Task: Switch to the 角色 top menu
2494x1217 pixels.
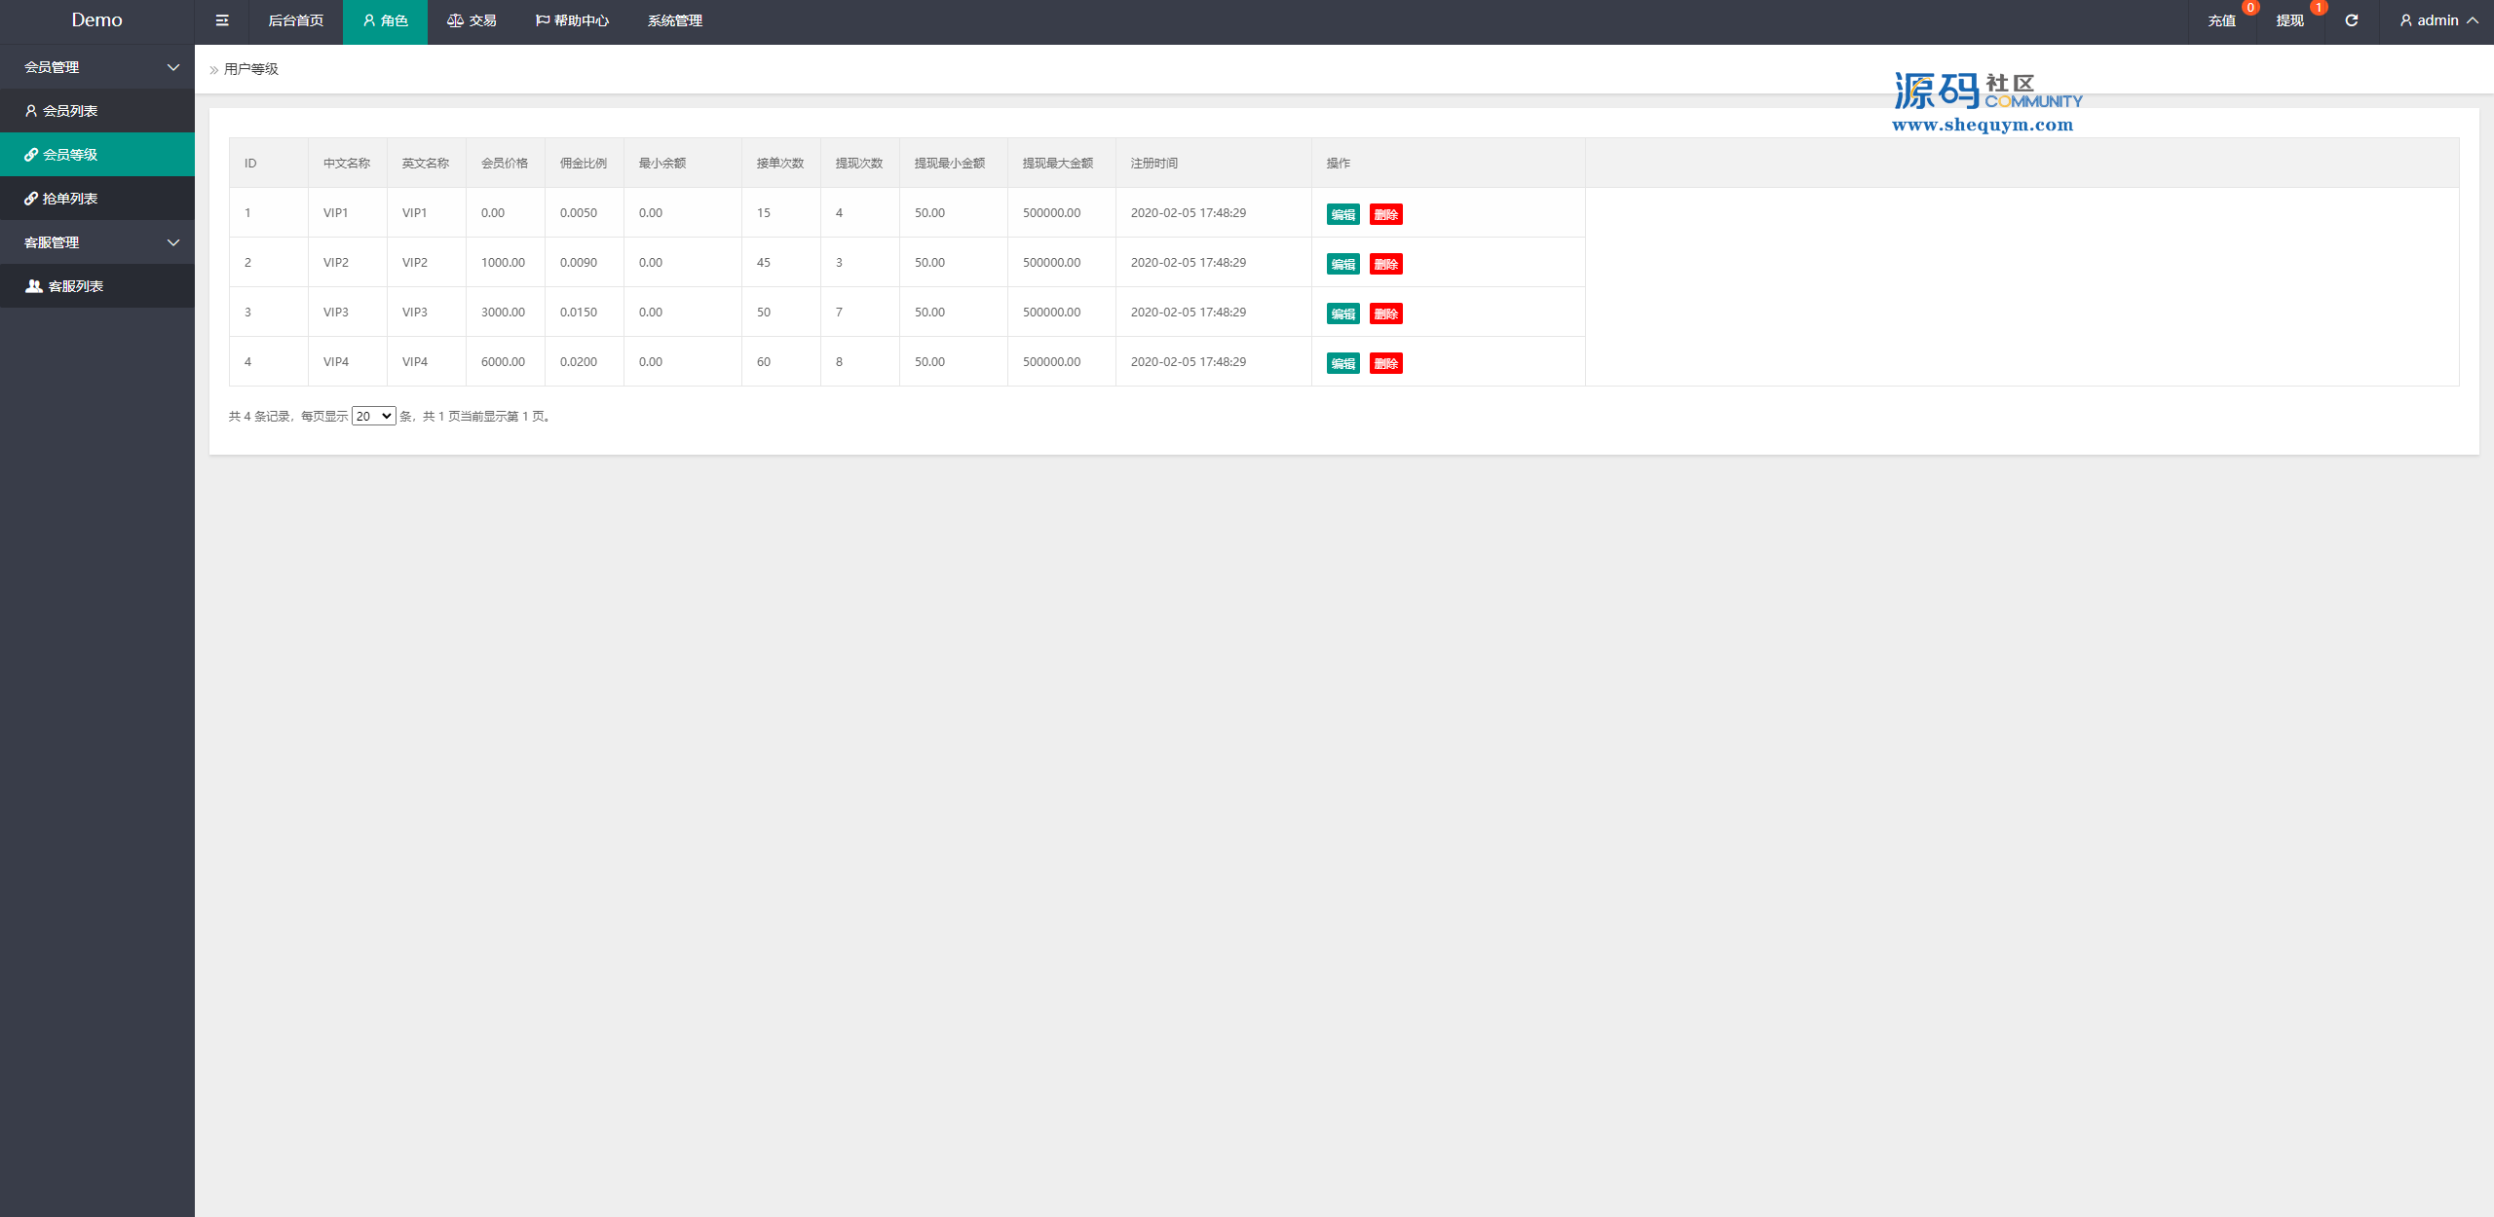Action: (x=385, y=20)
